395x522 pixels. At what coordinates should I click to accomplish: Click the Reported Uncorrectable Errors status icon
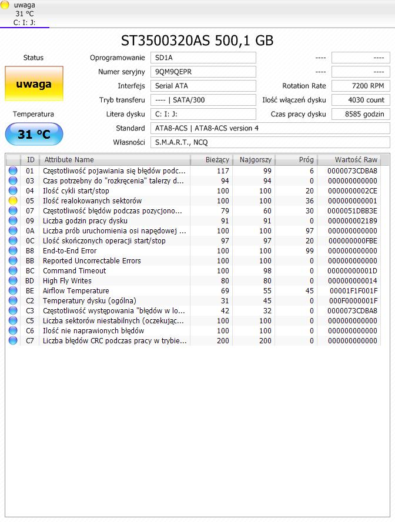point(13,260)
